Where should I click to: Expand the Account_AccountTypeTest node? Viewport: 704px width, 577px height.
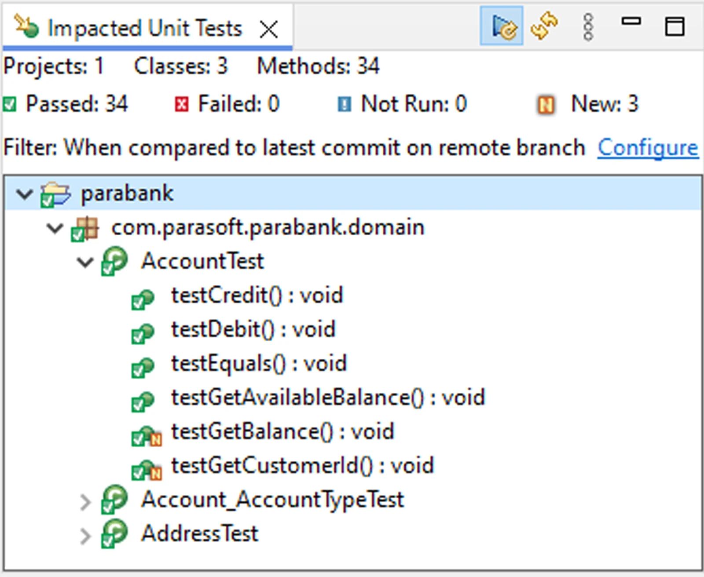coord(85,501)
